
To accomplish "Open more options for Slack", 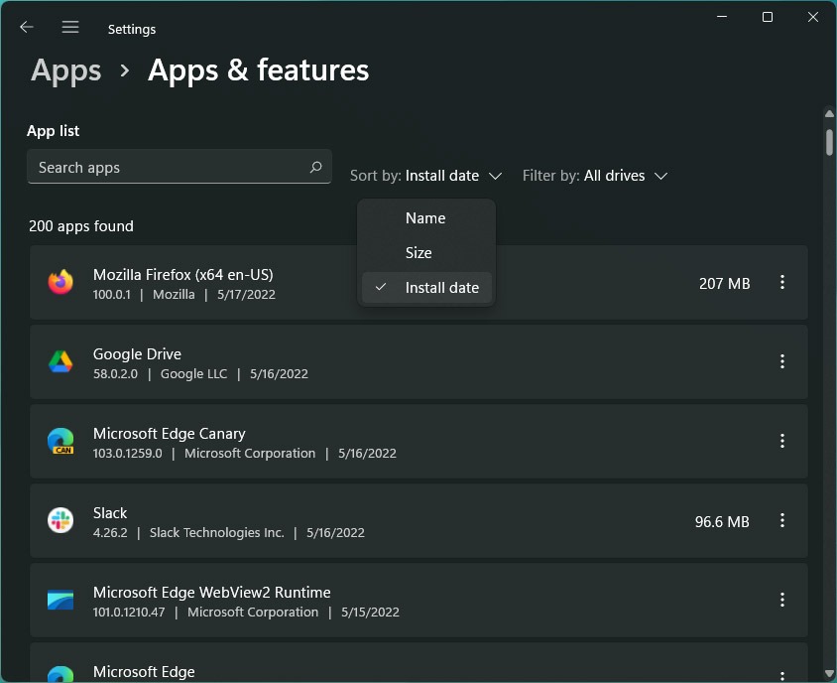I will pos(782,521).
